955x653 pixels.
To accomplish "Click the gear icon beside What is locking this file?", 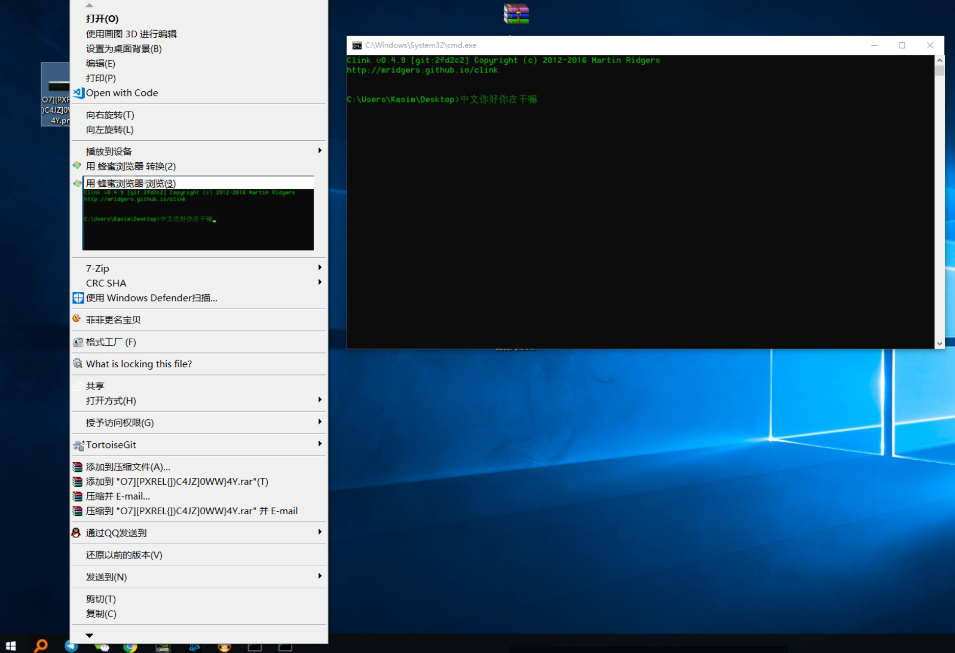I will click(78, 363).
